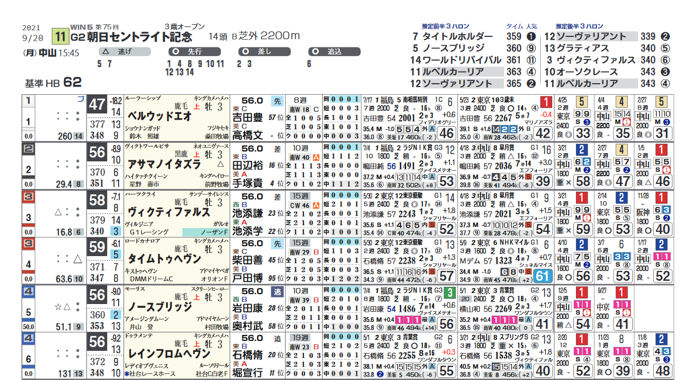Image resolution: width=694 pixels, height=380 pixels.
Task: Click trainer name 高橋文
Action: tap(247, 135)
